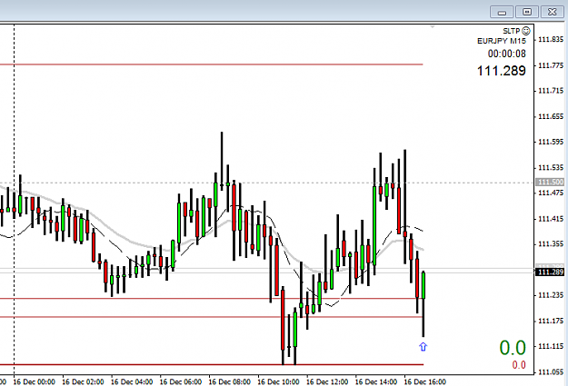Click the green 0.0 profit value

pyautogui.click(x=513, y=348)
